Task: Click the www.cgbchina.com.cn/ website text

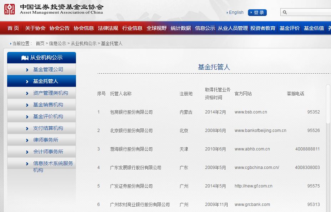Action: (x=257, y=168)
